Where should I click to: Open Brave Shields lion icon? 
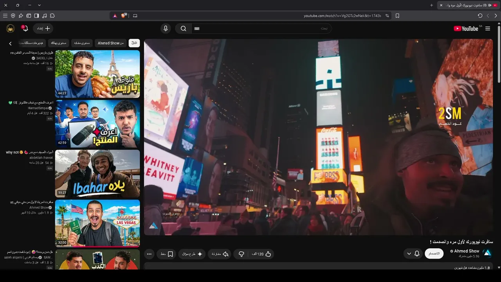click(124, 16)
